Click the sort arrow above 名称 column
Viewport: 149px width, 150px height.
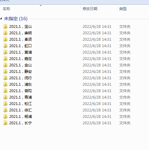(x=41, y=6)
